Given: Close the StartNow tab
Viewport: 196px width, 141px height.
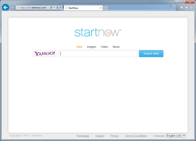Looking at the screenshot, I should click(x=101, y=8).
